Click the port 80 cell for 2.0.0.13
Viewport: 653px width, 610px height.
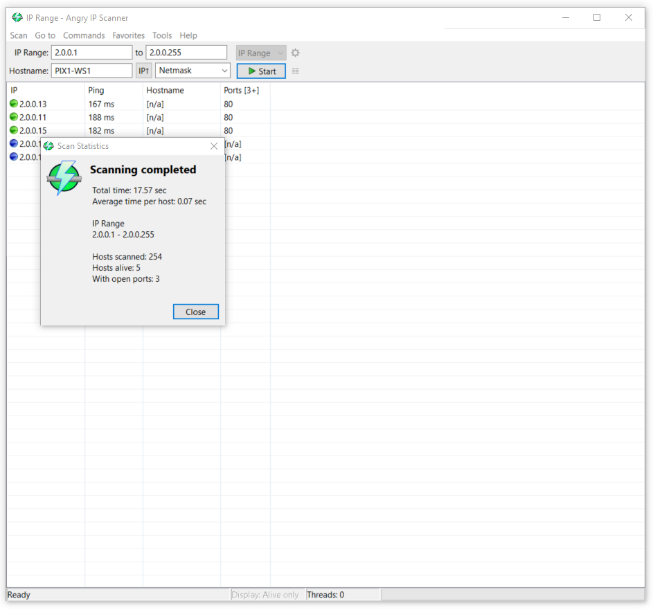229,104
